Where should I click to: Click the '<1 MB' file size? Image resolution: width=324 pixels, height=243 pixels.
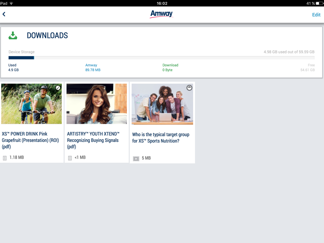[80, 157]
